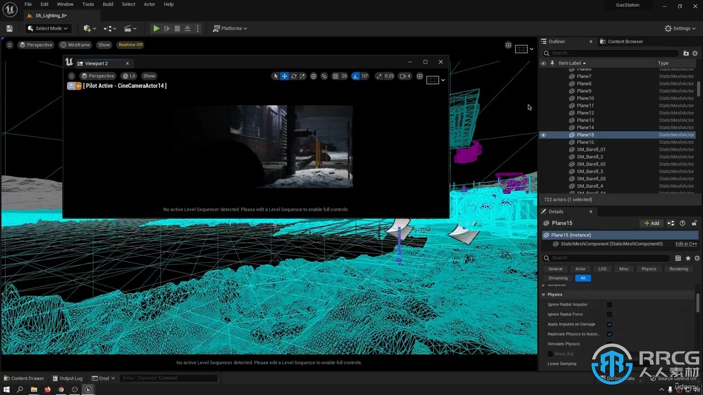Click Outliner create folder icon

686,53
